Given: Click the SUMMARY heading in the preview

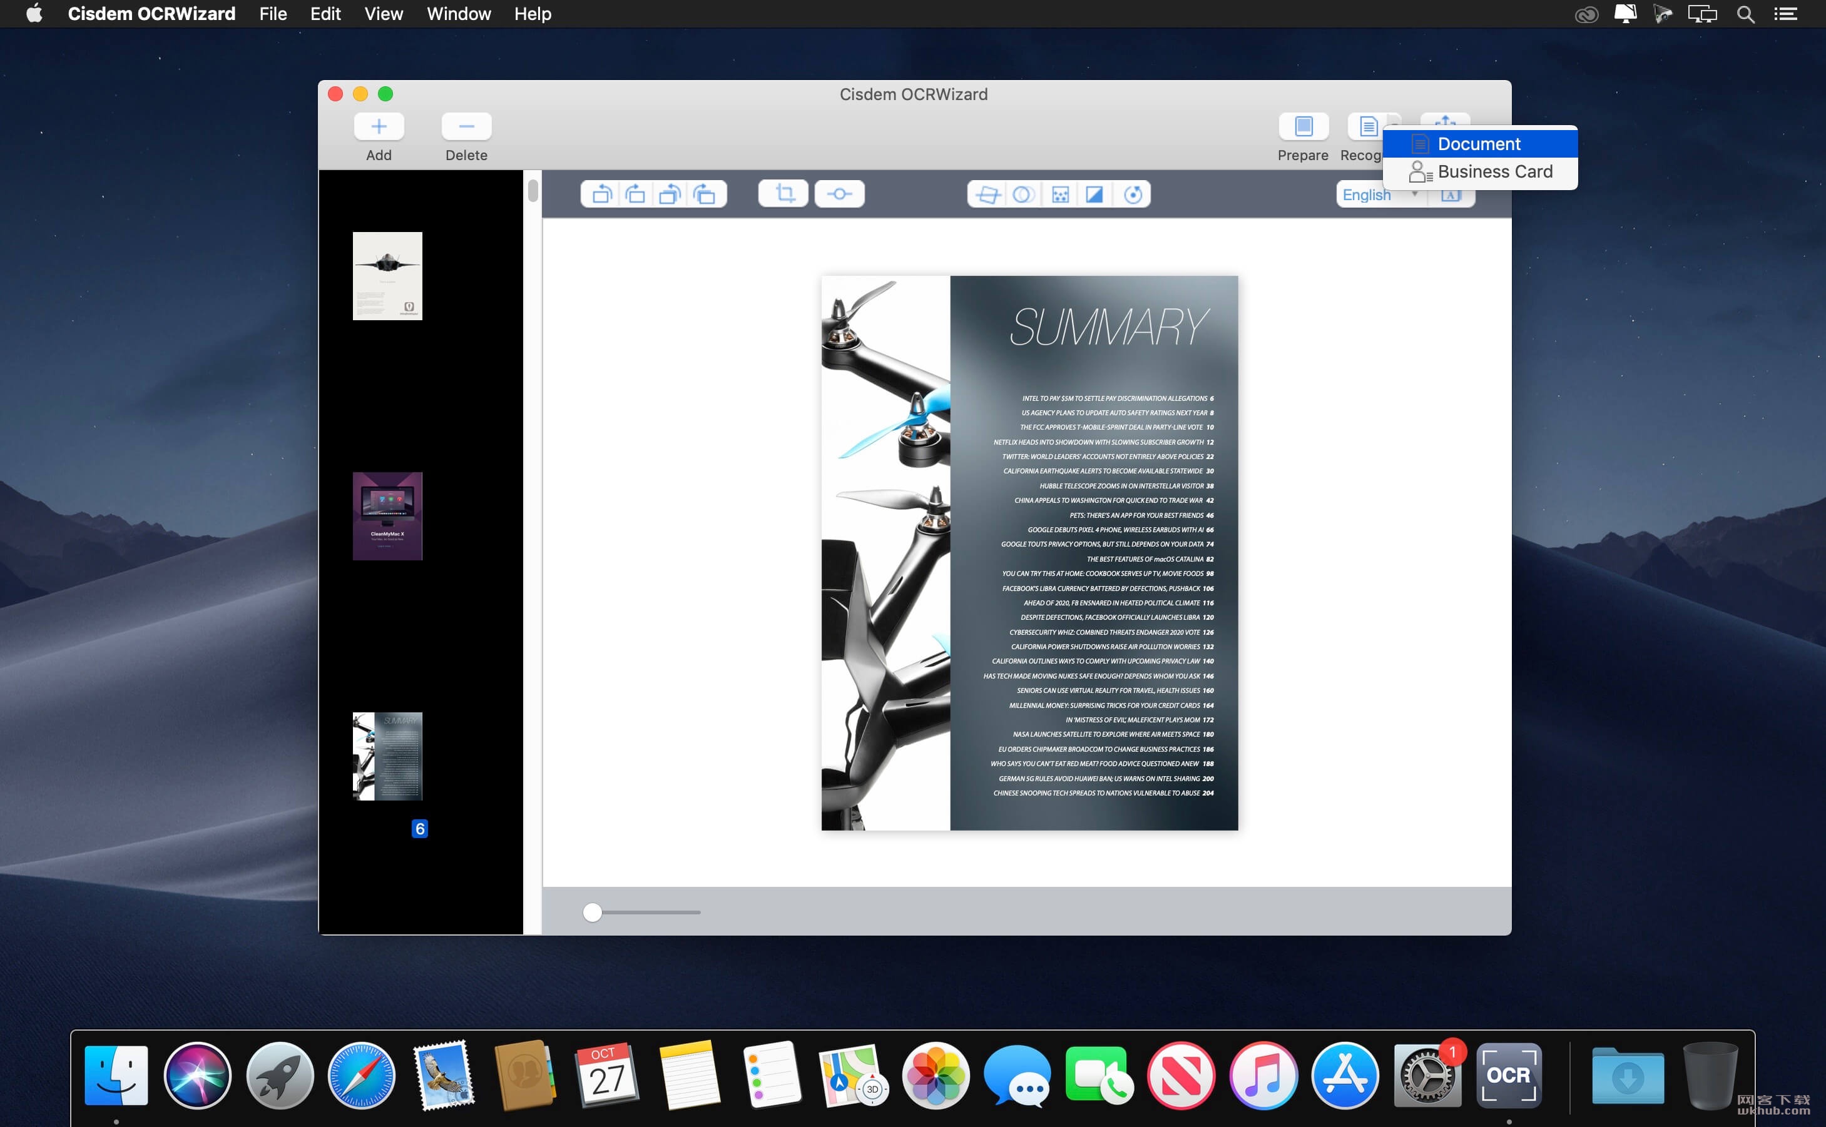Looking at the screenshot, I should click(1109, 328).
